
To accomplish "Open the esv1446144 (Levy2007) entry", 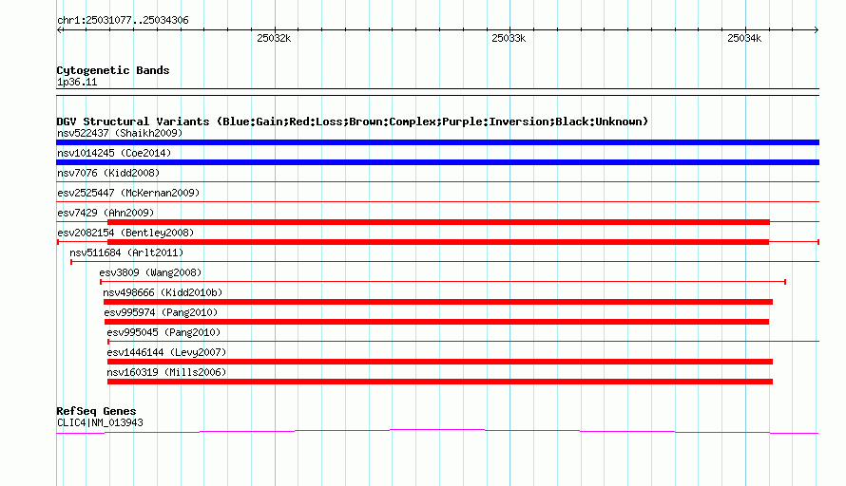I will 166,352.
